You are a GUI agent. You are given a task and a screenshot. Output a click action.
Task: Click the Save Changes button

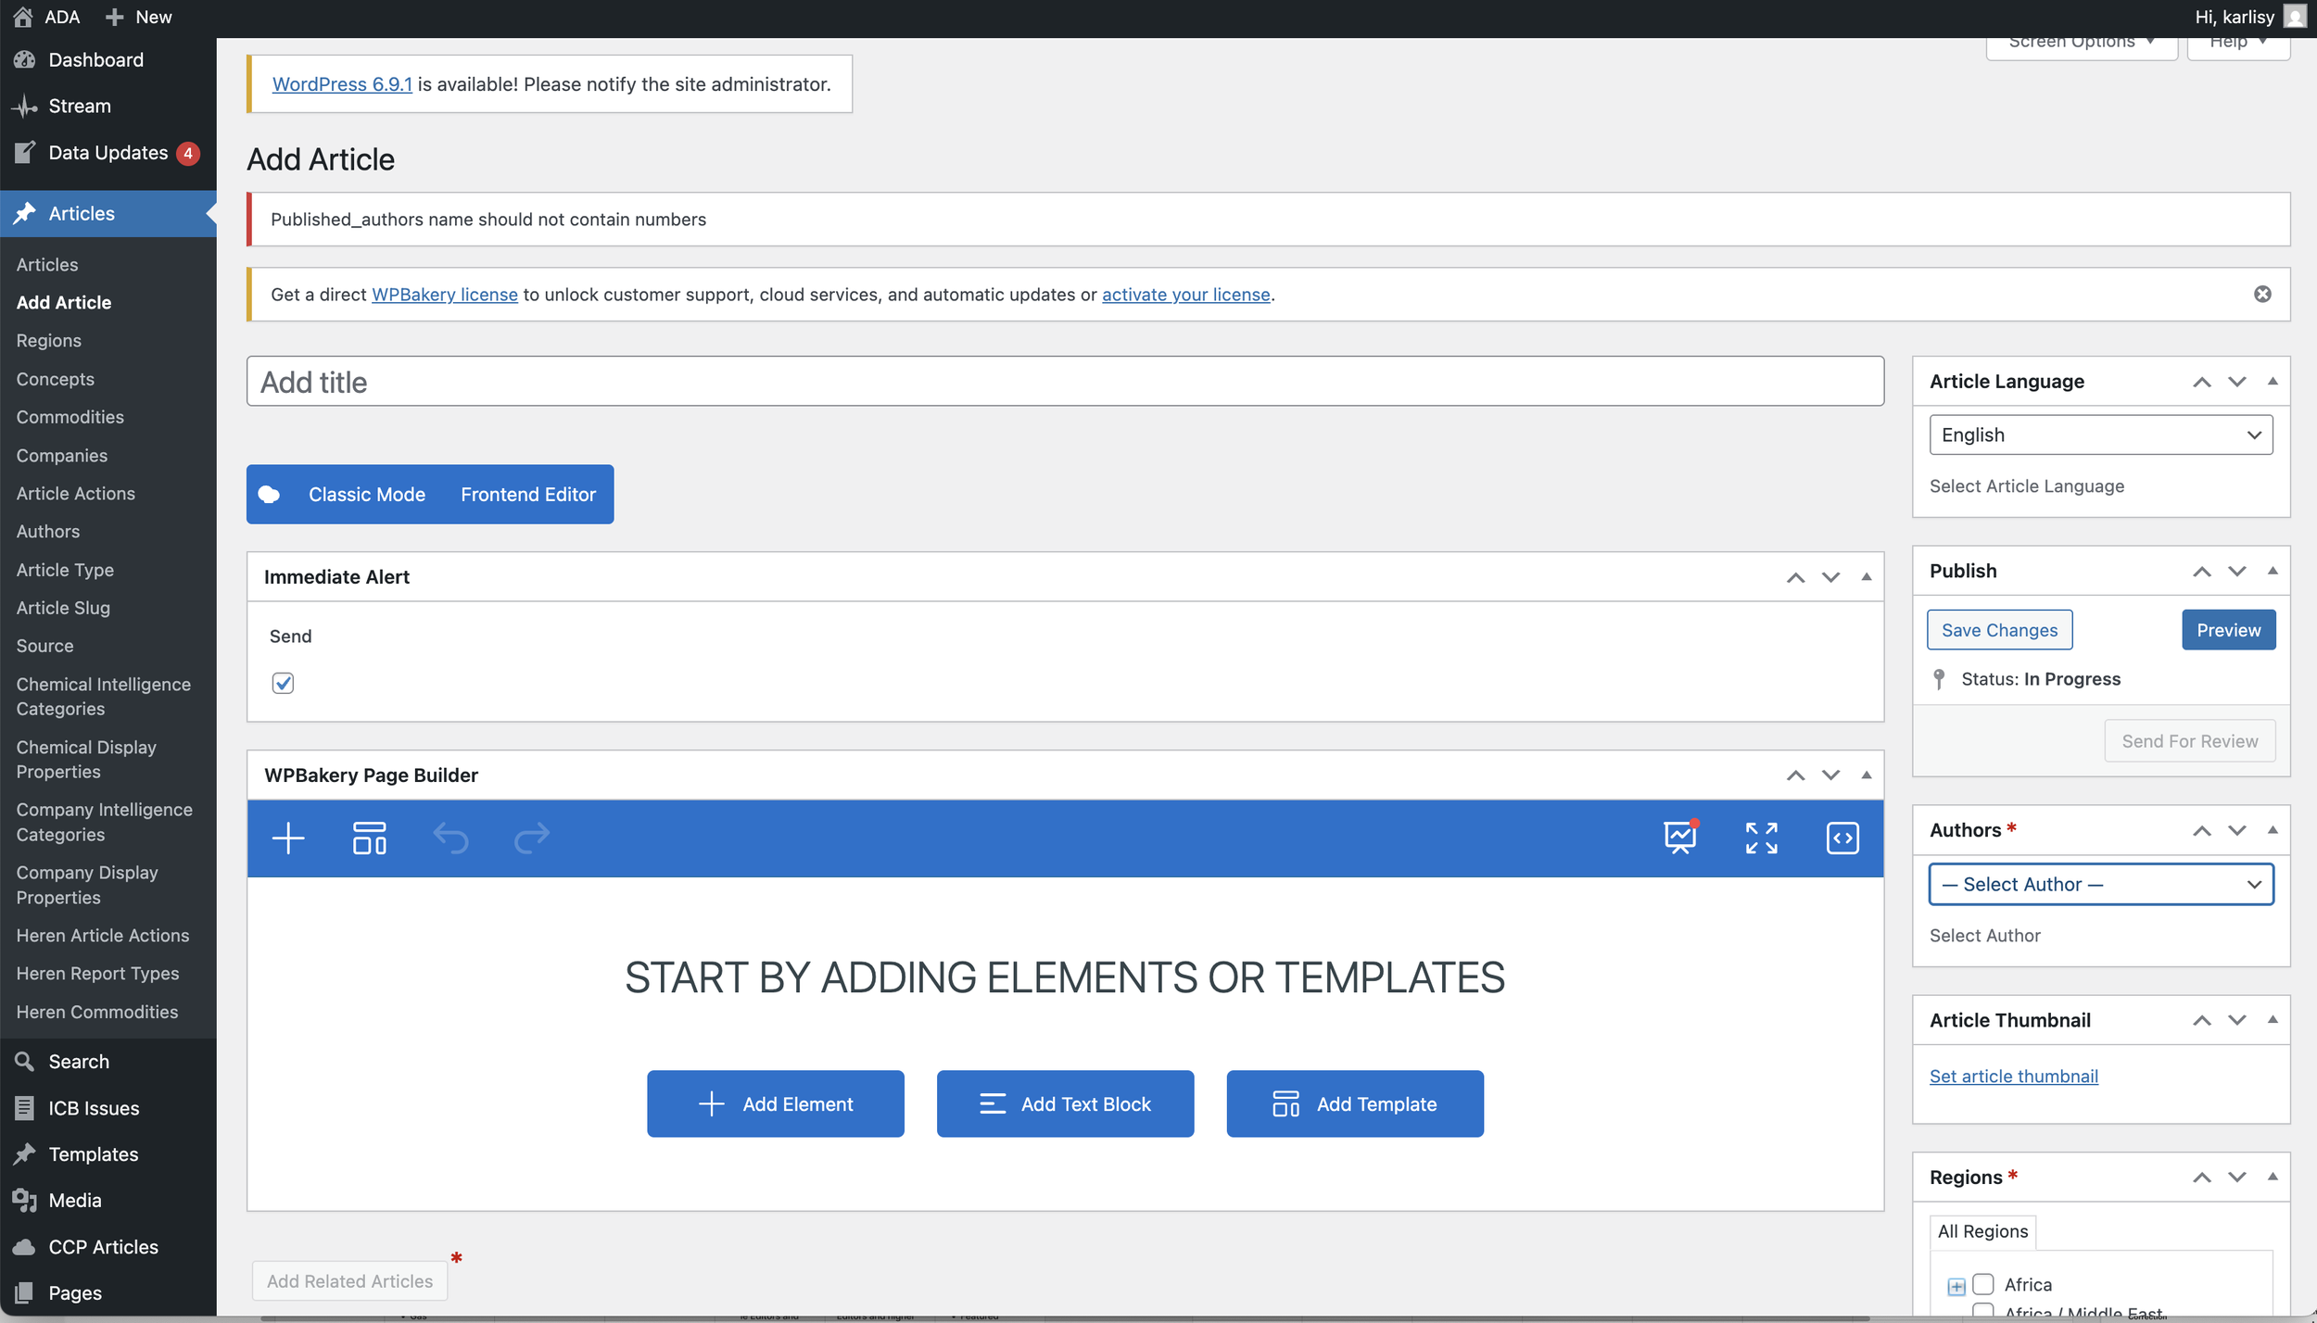pyautogui.click(x=1999, y=629)
